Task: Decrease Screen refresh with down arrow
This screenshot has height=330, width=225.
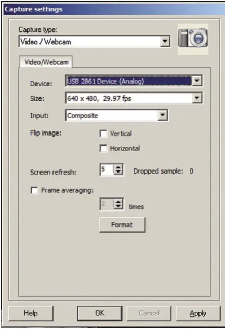Action: point(118,172)
